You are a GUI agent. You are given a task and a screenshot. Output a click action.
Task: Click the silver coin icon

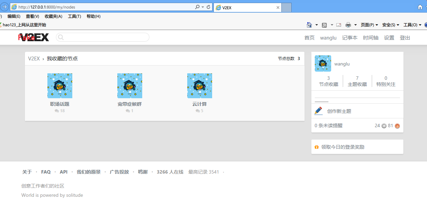[x=384, y=126]
